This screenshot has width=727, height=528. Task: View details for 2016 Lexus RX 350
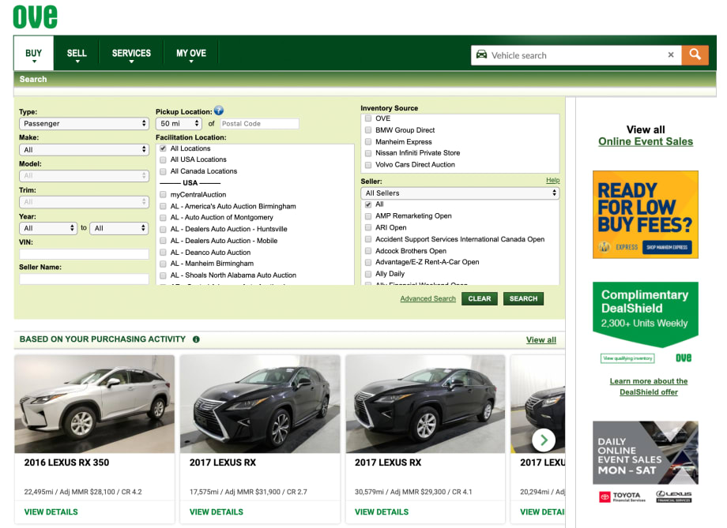[x=51, y=511]
